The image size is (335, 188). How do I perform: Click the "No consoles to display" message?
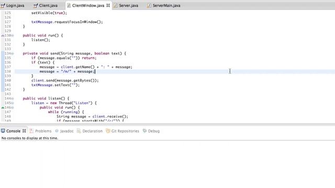[x=30, y=138]
